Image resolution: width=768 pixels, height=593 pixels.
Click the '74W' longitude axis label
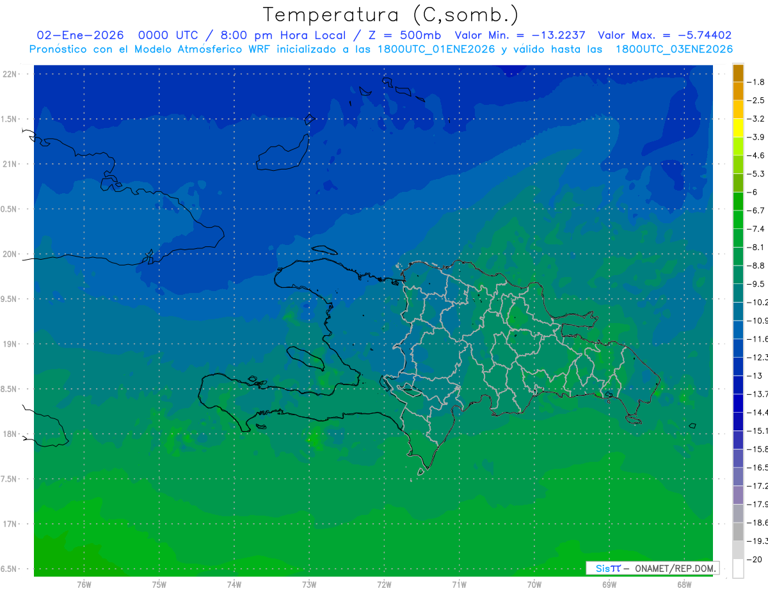234,584
